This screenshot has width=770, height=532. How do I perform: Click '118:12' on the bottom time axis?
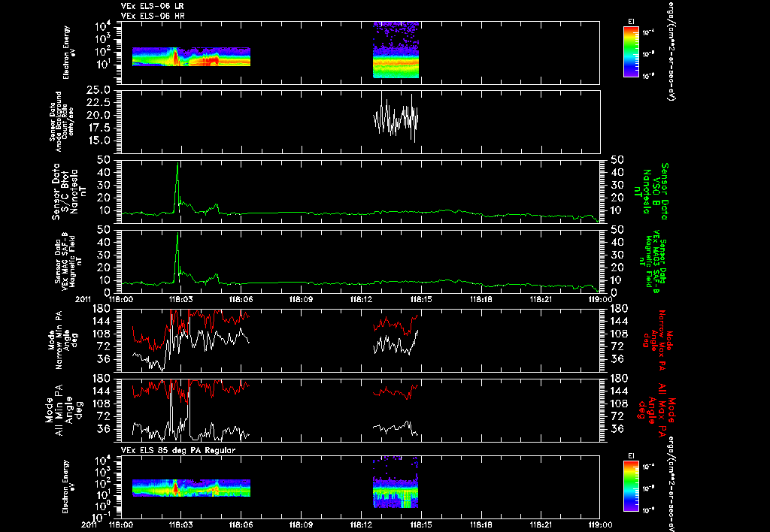[x=361, y=524]
